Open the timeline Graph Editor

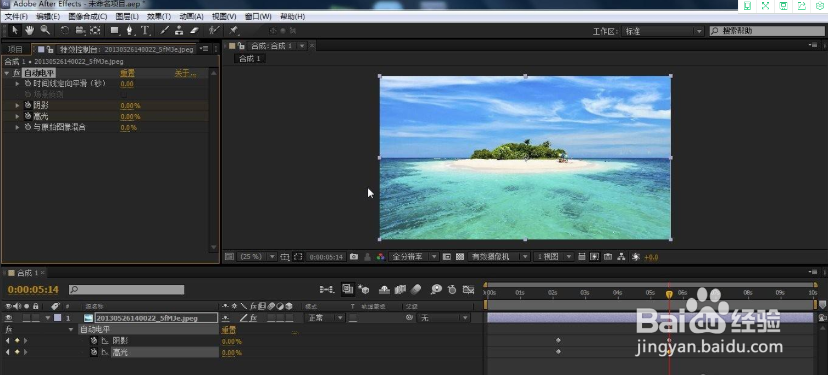[468, 289]
